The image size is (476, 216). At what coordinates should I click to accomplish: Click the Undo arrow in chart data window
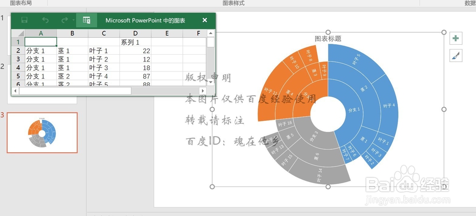(x=45, y=20)
